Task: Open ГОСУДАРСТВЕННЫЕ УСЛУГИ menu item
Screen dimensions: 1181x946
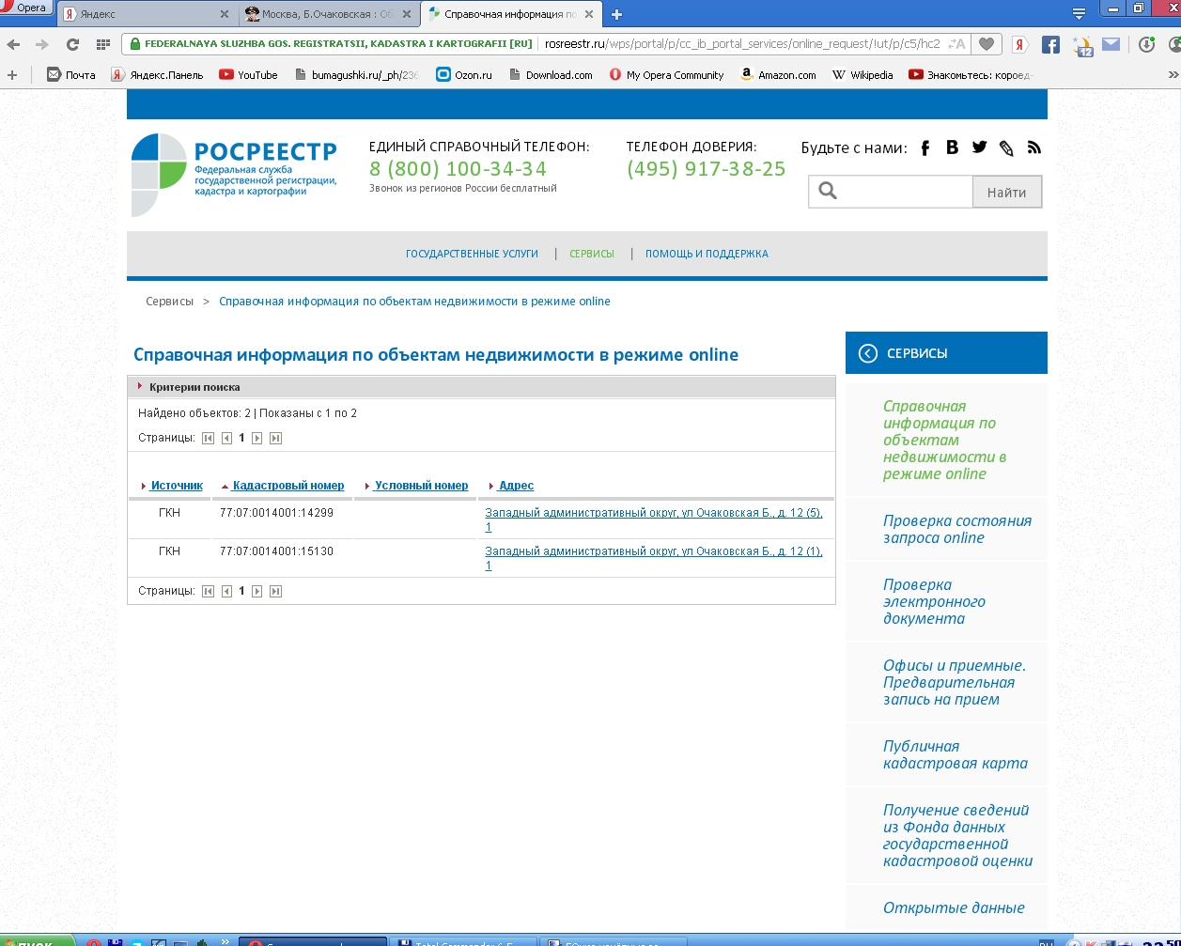Action: (472, 254)
